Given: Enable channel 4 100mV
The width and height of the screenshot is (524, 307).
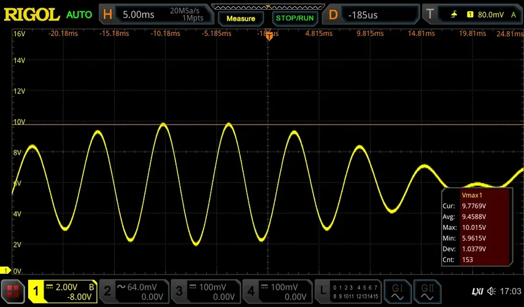Looking at the screenshot, I should (277, 292).
